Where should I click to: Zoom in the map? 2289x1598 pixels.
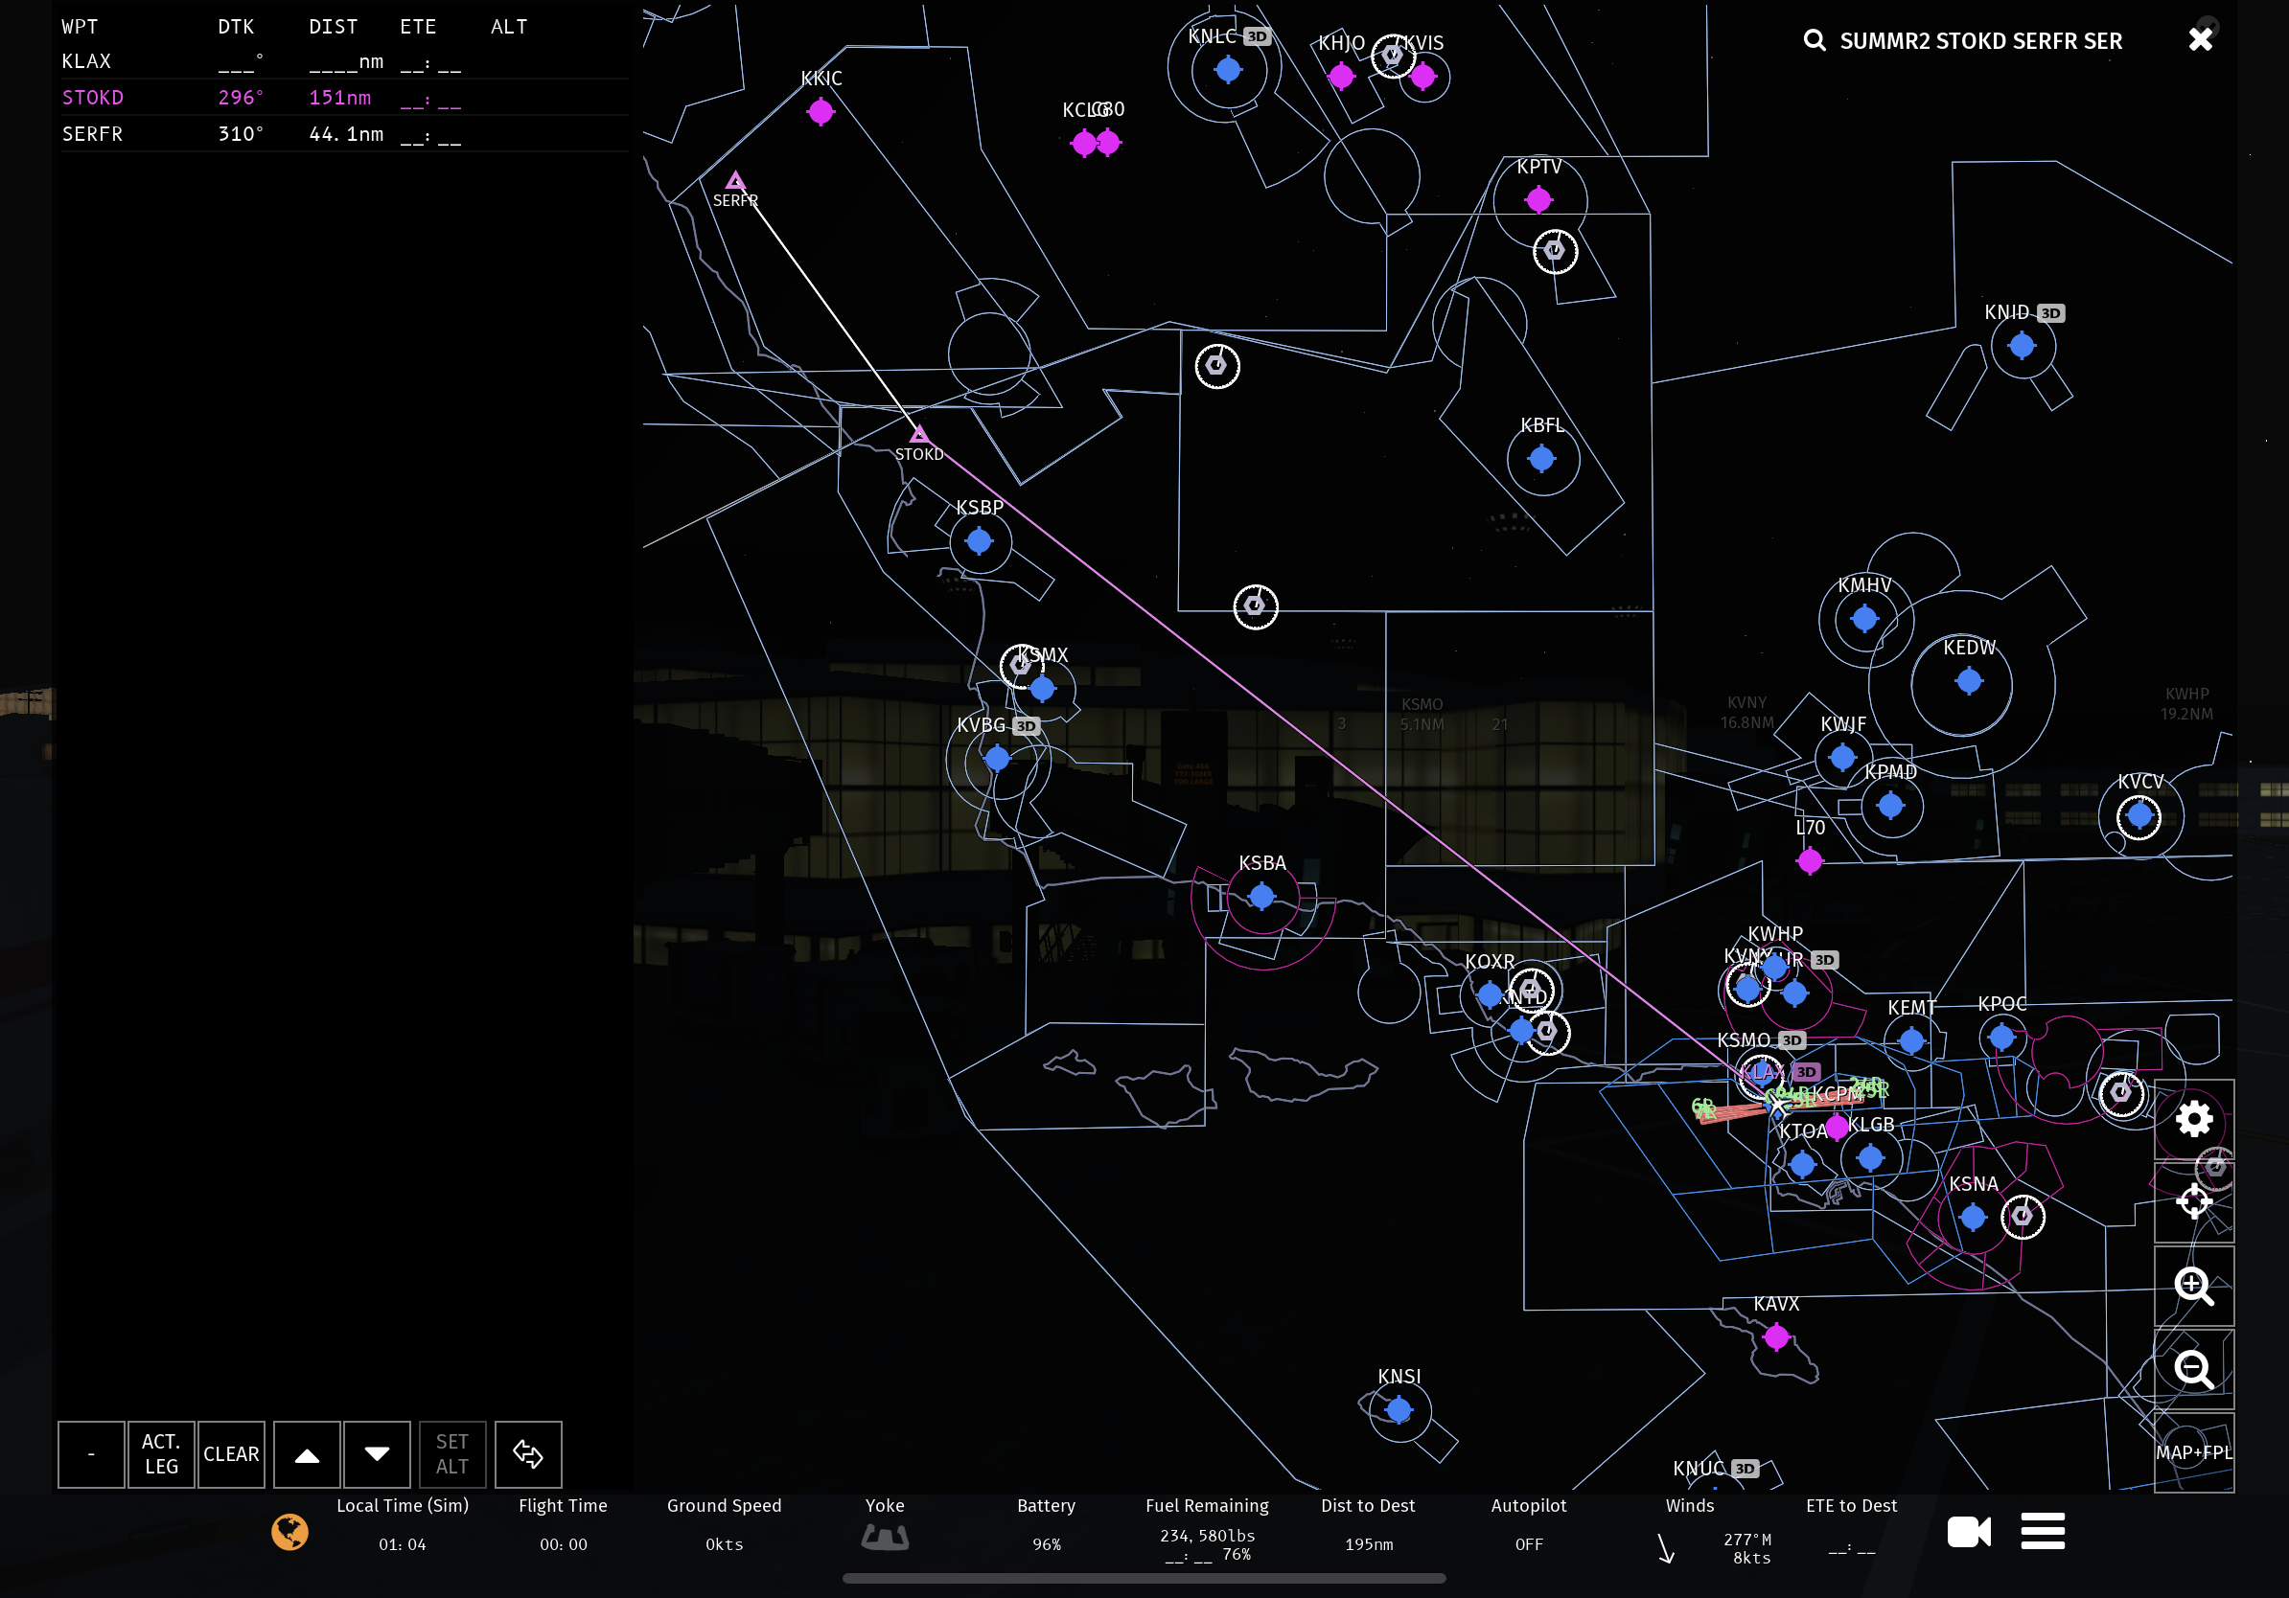2193,1287
